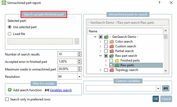177x107 pixels.
Task: Close the Unmachined part report dialog
Action: (x=171, y=3)
